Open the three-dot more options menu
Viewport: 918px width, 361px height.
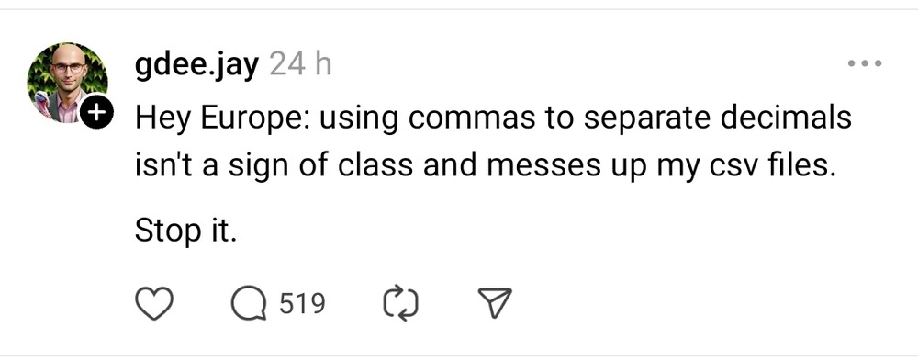tap(865, 63)
